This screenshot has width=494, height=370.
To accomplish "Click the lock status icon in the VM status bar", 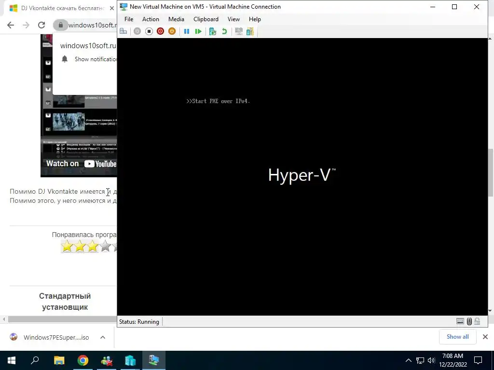I will point(477,321).
